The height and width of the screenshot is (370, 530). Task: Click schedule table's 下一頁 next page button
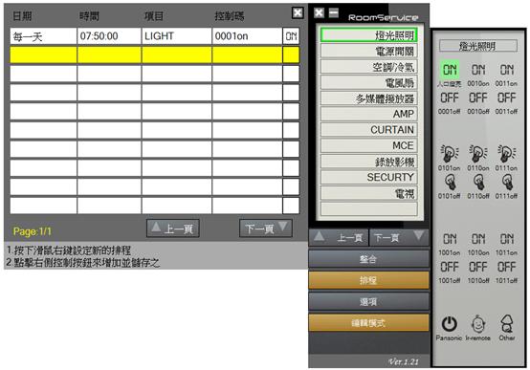point(266,229)
